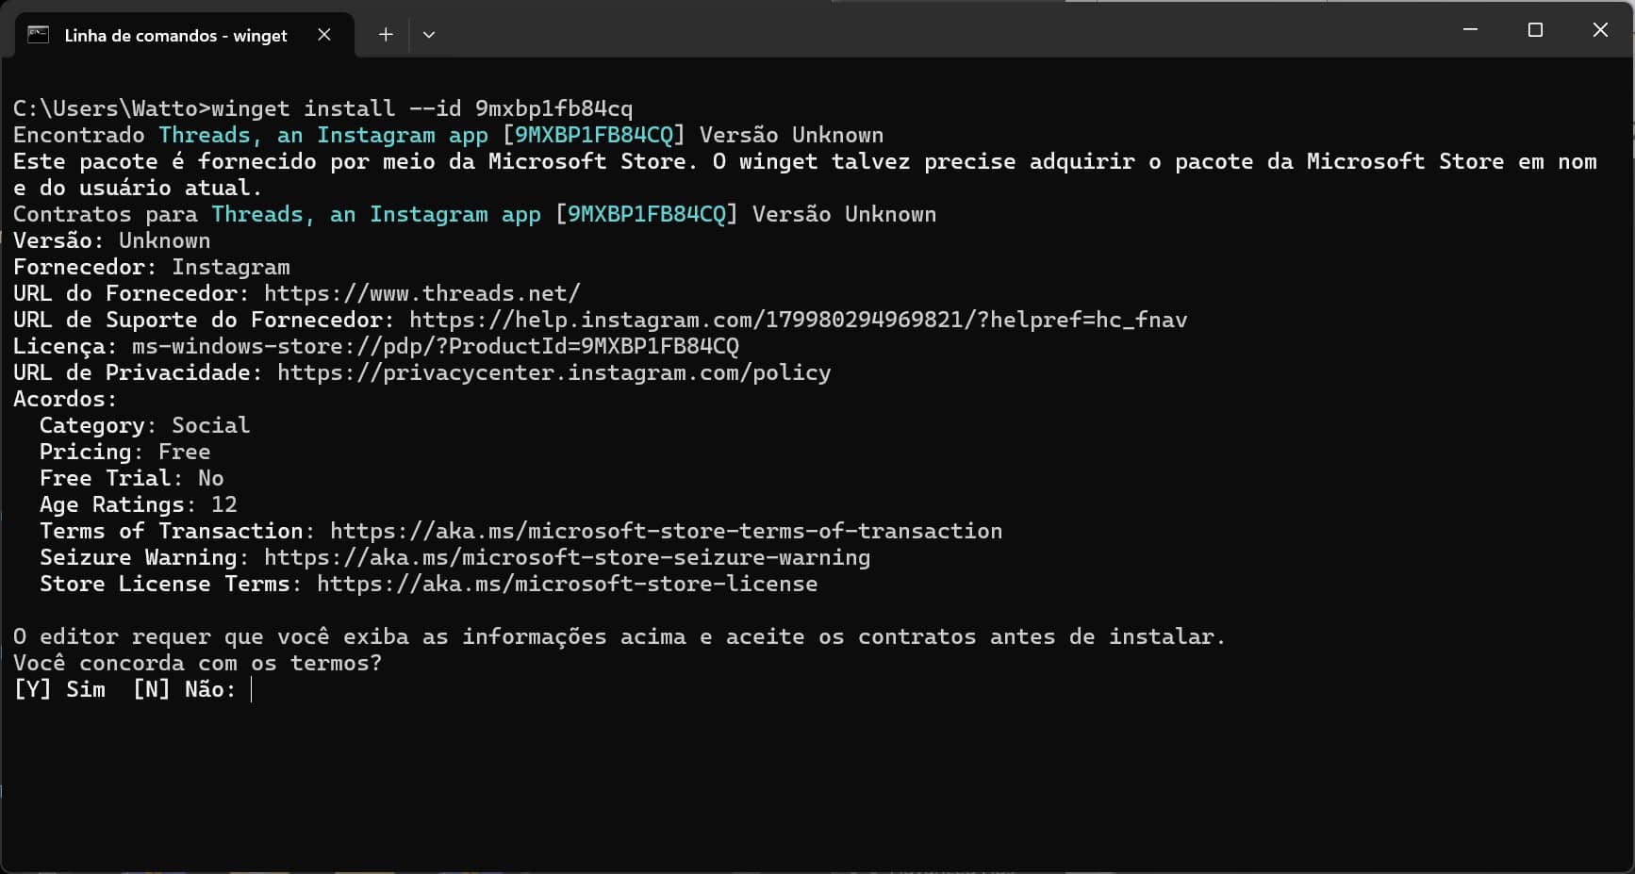Expand the new tab profile dropdown arrow

point(429,35)
